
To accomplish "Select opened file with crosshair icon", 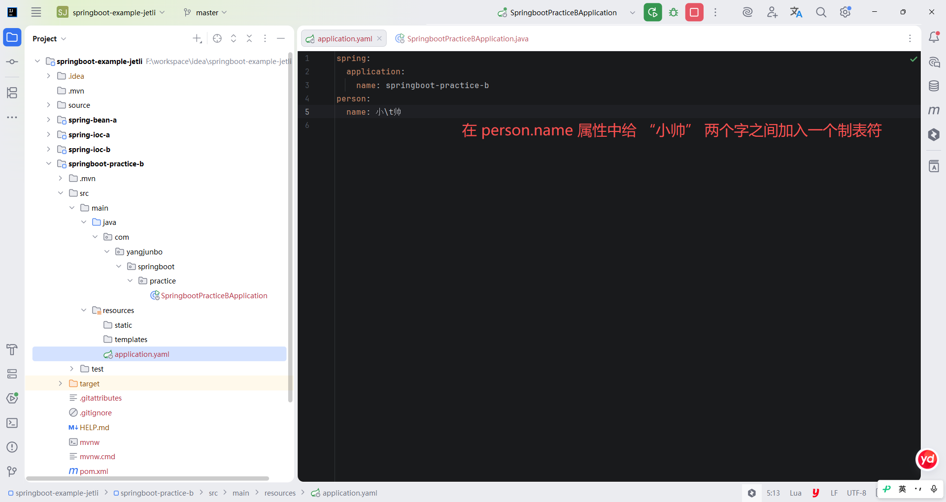I will (x=217, y=38).
